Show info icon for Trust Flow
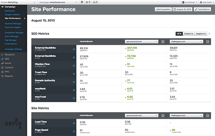Viewport: 215px width, 136px height. coord(74,74)
